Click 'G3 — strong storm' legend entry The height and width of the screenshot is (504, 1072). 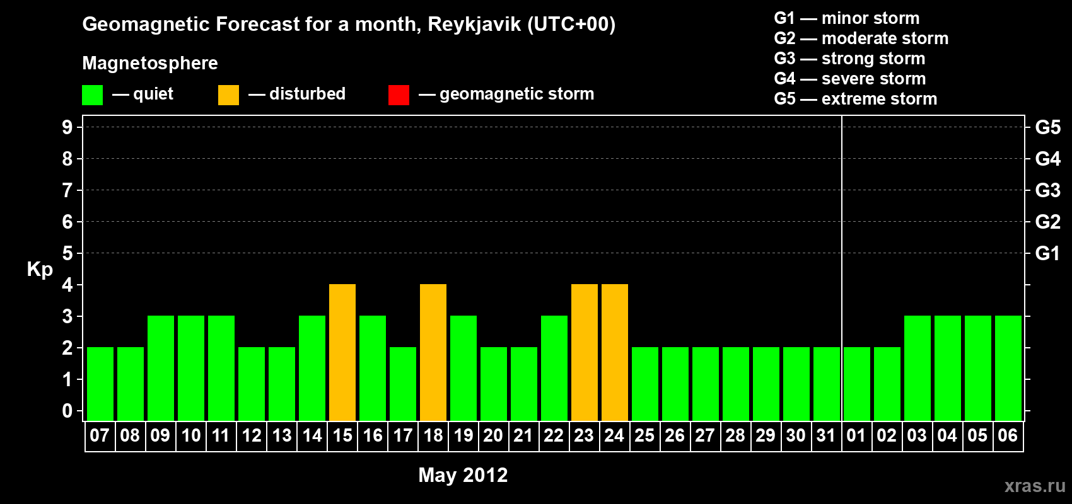850,59
